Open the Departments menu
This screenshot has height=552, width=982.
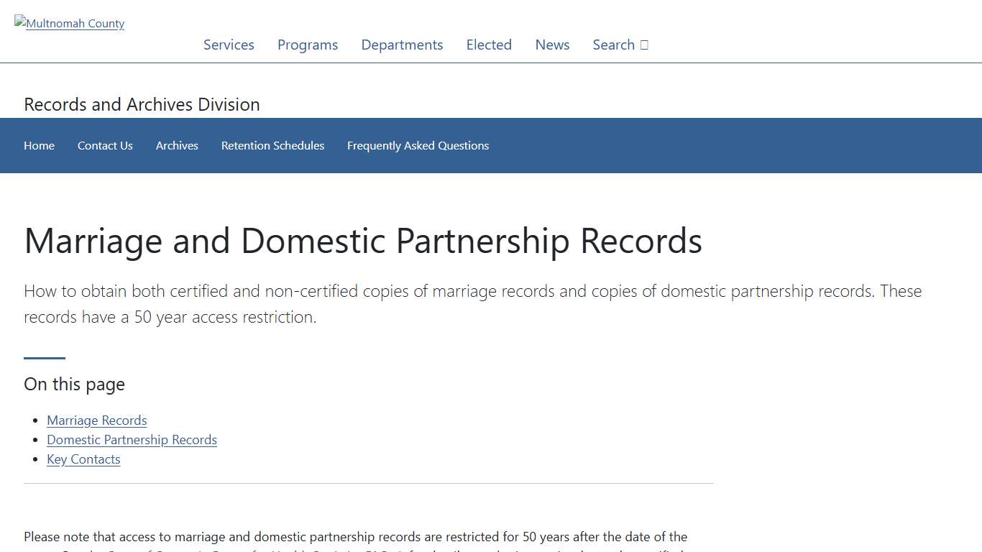(402, 45)
